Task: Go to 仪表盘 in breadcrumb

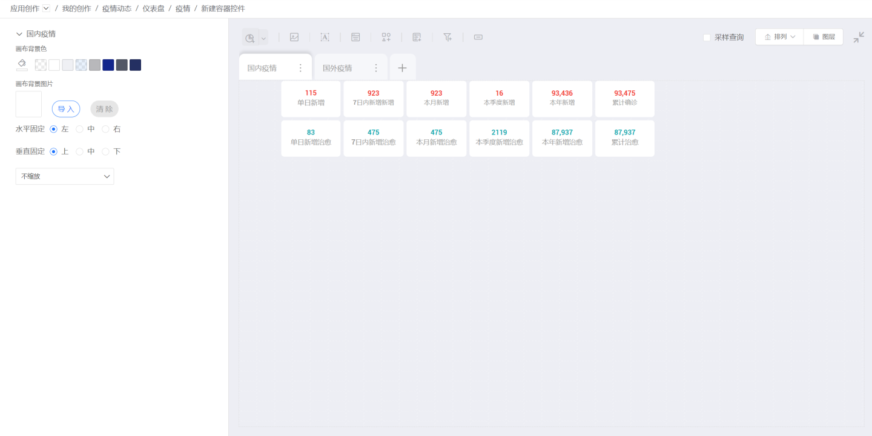Action: [153, 8]
